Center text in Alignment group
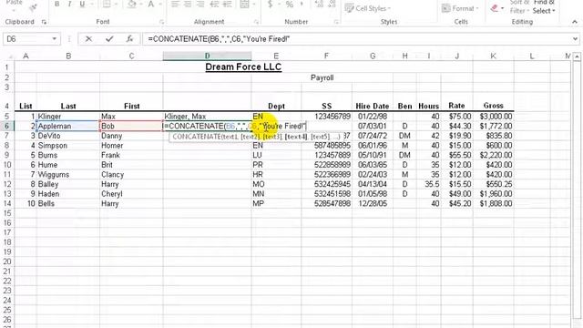This screenshot has height=328, width=583. click(188, 4)
